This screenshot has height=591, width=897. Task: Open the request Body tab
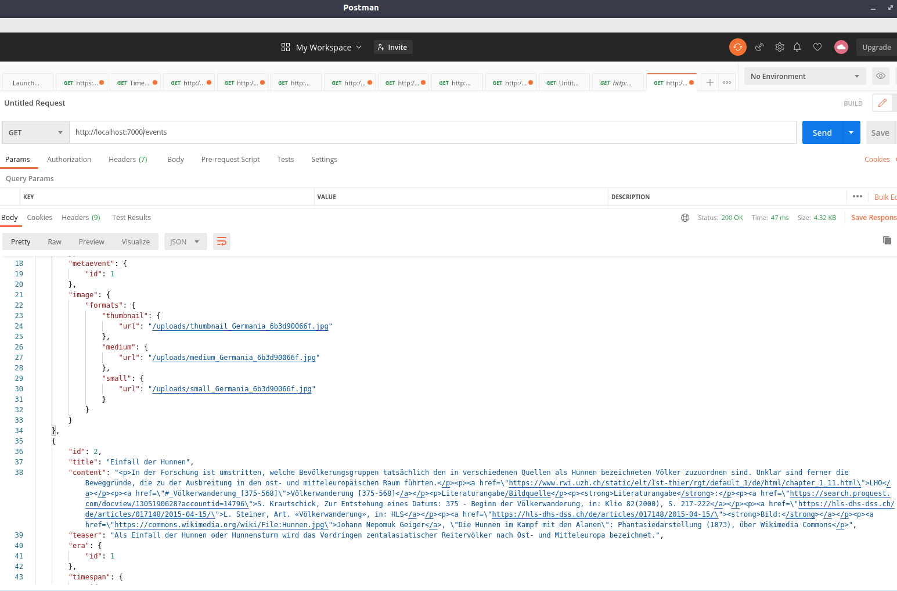click(175, 159)
